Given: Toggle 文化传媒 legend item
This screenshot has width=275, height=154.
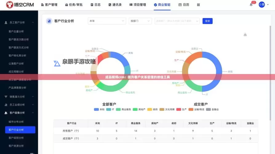Looking at the screenshot, I should point(167,109).
